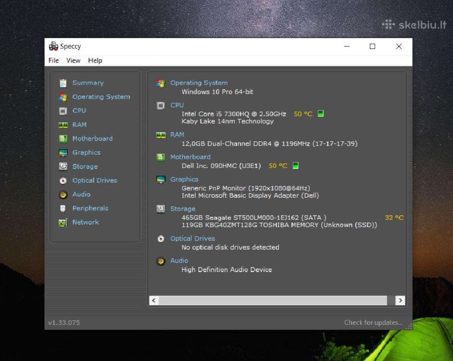Viewport: 453px width, 361px height.
Task: Click the Motherboard icon in sidebar
Action: (x=63, y=139)
